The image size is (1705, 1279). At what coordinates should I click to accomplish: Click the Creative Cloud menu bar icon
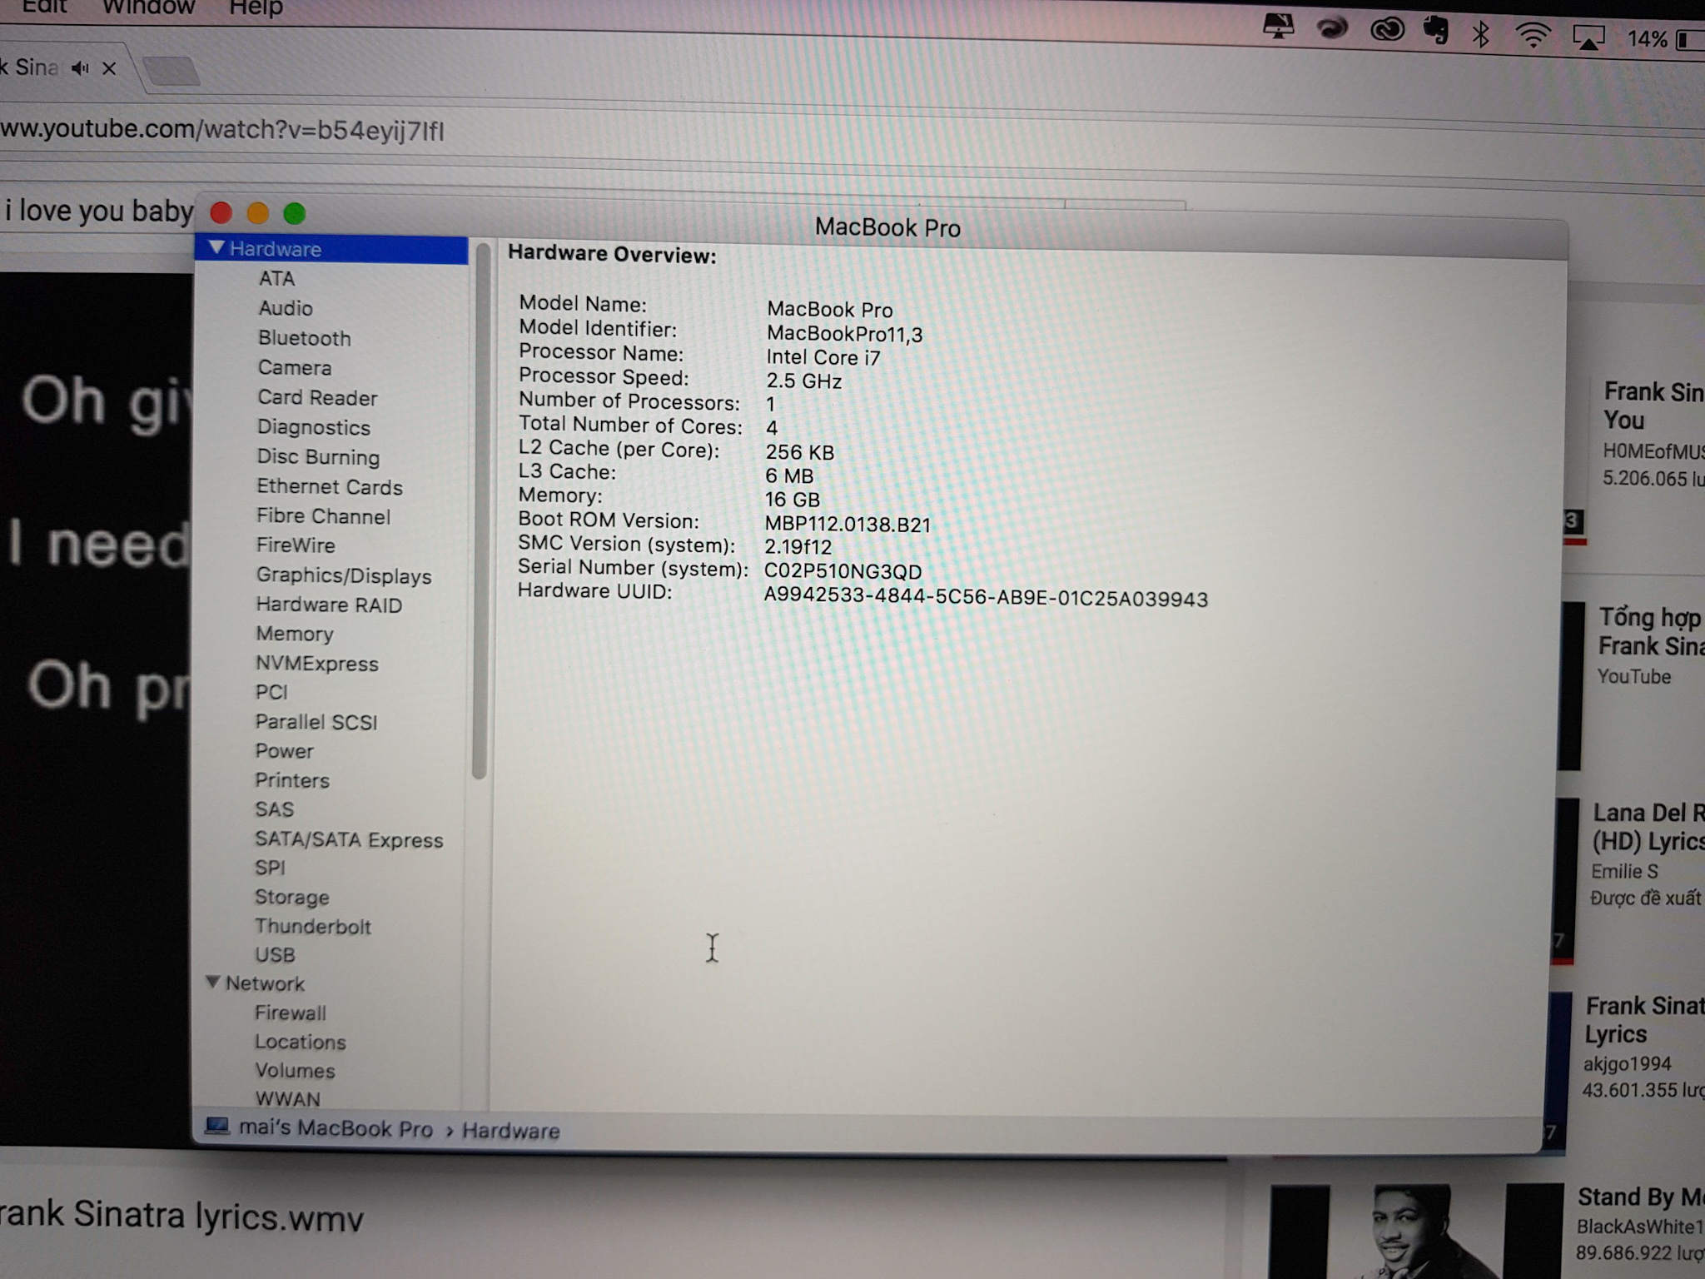point(1387,31)
